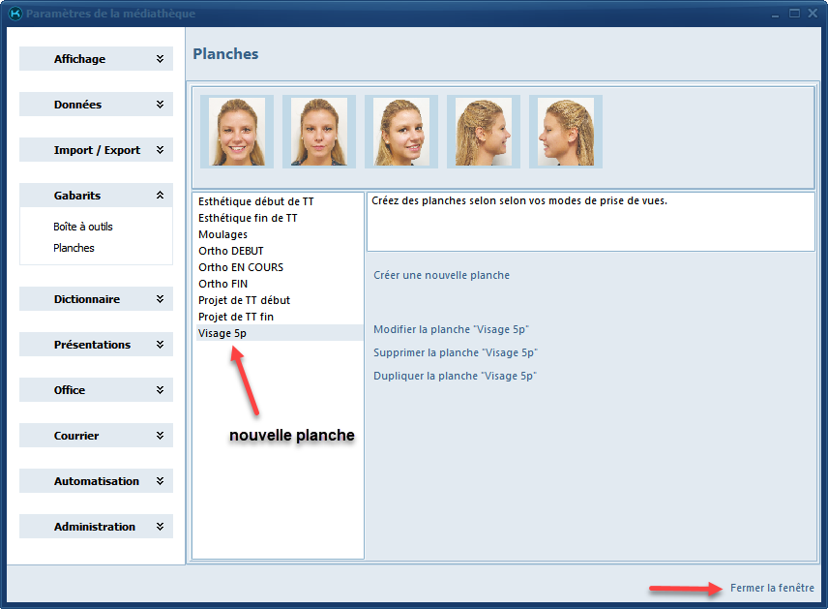Expand the Dictionnaire section

(x=96, y=299)
